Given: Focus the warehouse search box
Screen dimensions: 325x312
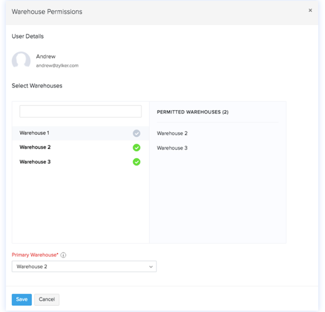Looking at the screenshot, I should tap(80, 111).
